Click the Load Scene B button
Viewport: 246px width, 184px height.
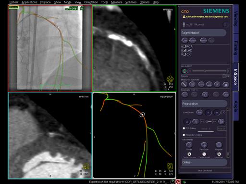pos(217,113)
